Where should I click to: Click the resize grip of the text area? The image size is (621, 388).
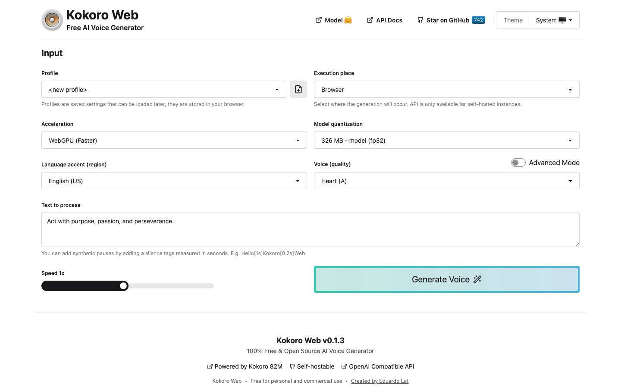(x=577, y=244)
